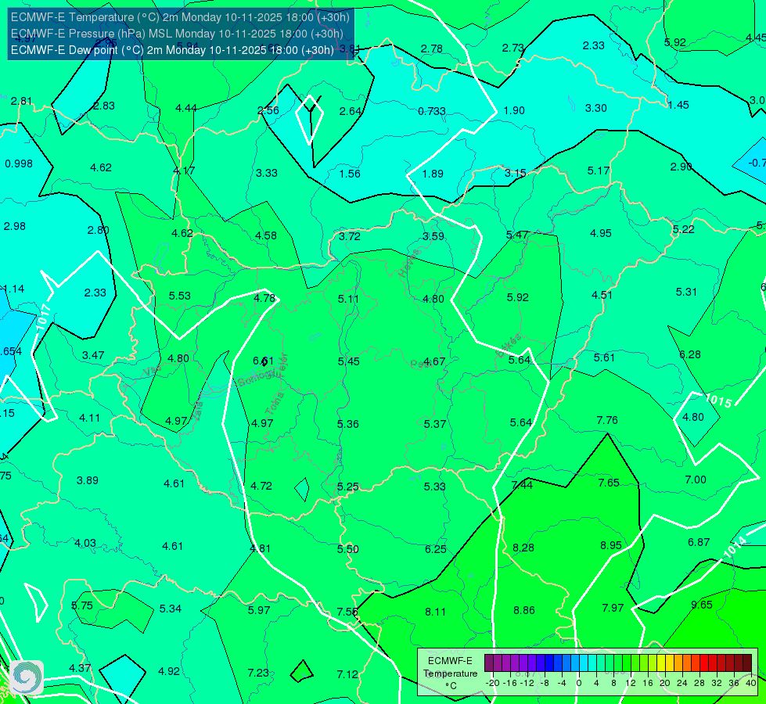Click the 3.89 temperature value
766x704 pixels.
(88, 481)
